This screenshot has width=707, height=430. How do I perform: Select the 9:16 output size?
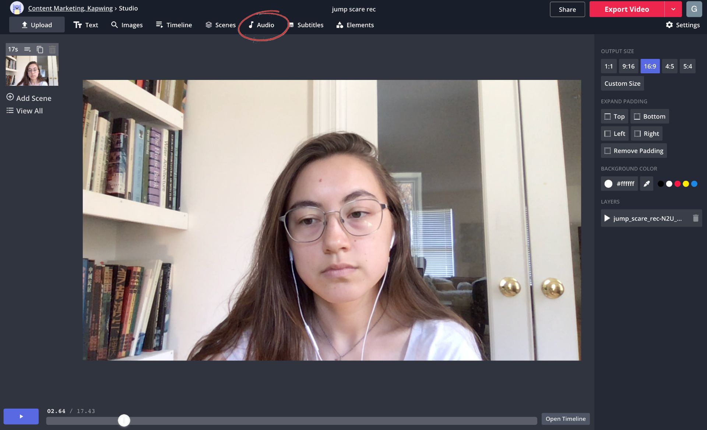pos(628,66)
